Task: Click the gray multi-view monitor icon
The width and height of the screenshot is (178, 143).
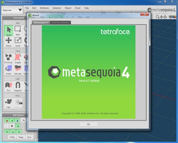Action: click(x=171, y=17)
